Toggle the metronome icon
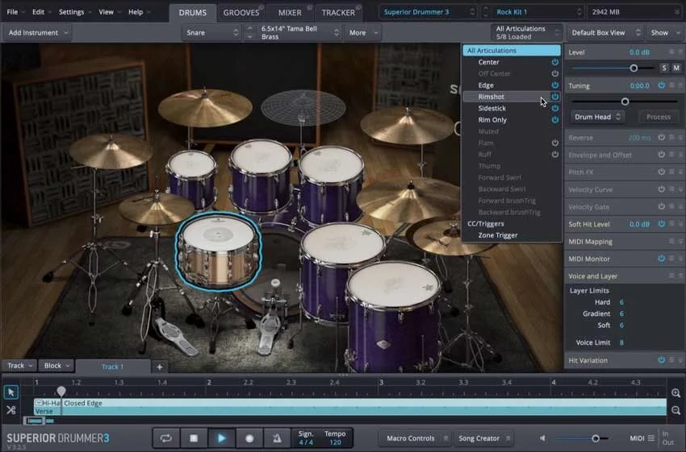Viewport: 686px width, 452px height. pos(277,438)
